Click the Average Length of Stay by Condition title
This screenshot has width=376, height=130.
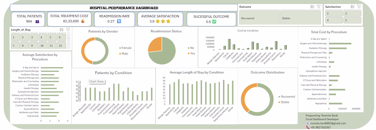click(197, 72)
